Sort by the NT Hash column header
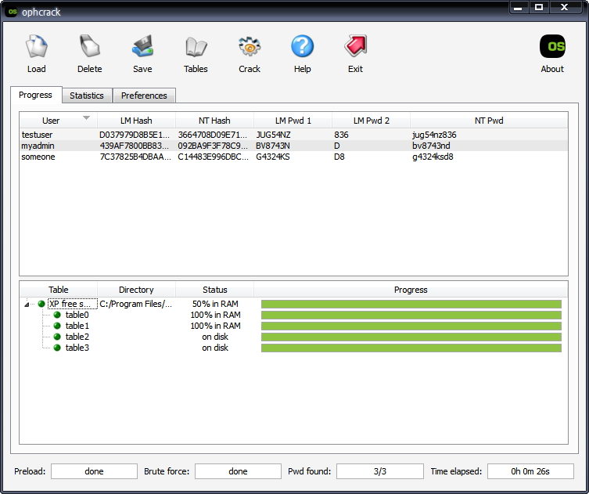Image resolution: width=589 pixels, height=494 pixels. tap(214, 121)
